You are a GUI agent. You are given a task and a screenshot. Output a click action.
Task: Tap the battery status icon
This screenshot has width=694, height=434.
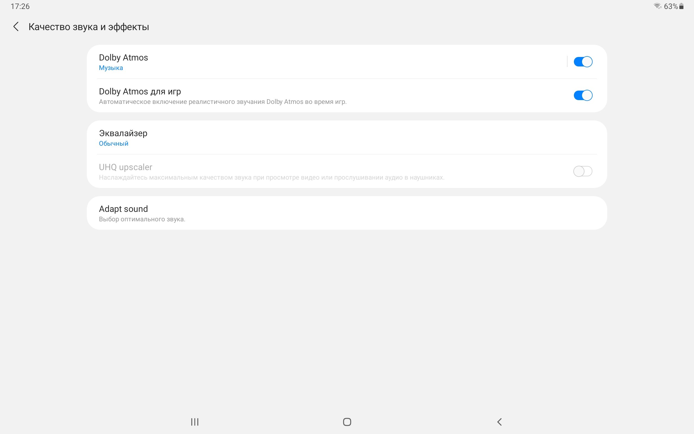pyautogui.click(x=681, y=6)
